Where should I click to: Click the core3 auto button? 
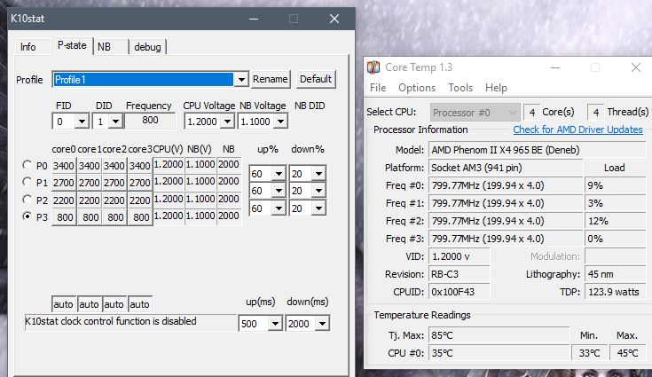[140, 304]
